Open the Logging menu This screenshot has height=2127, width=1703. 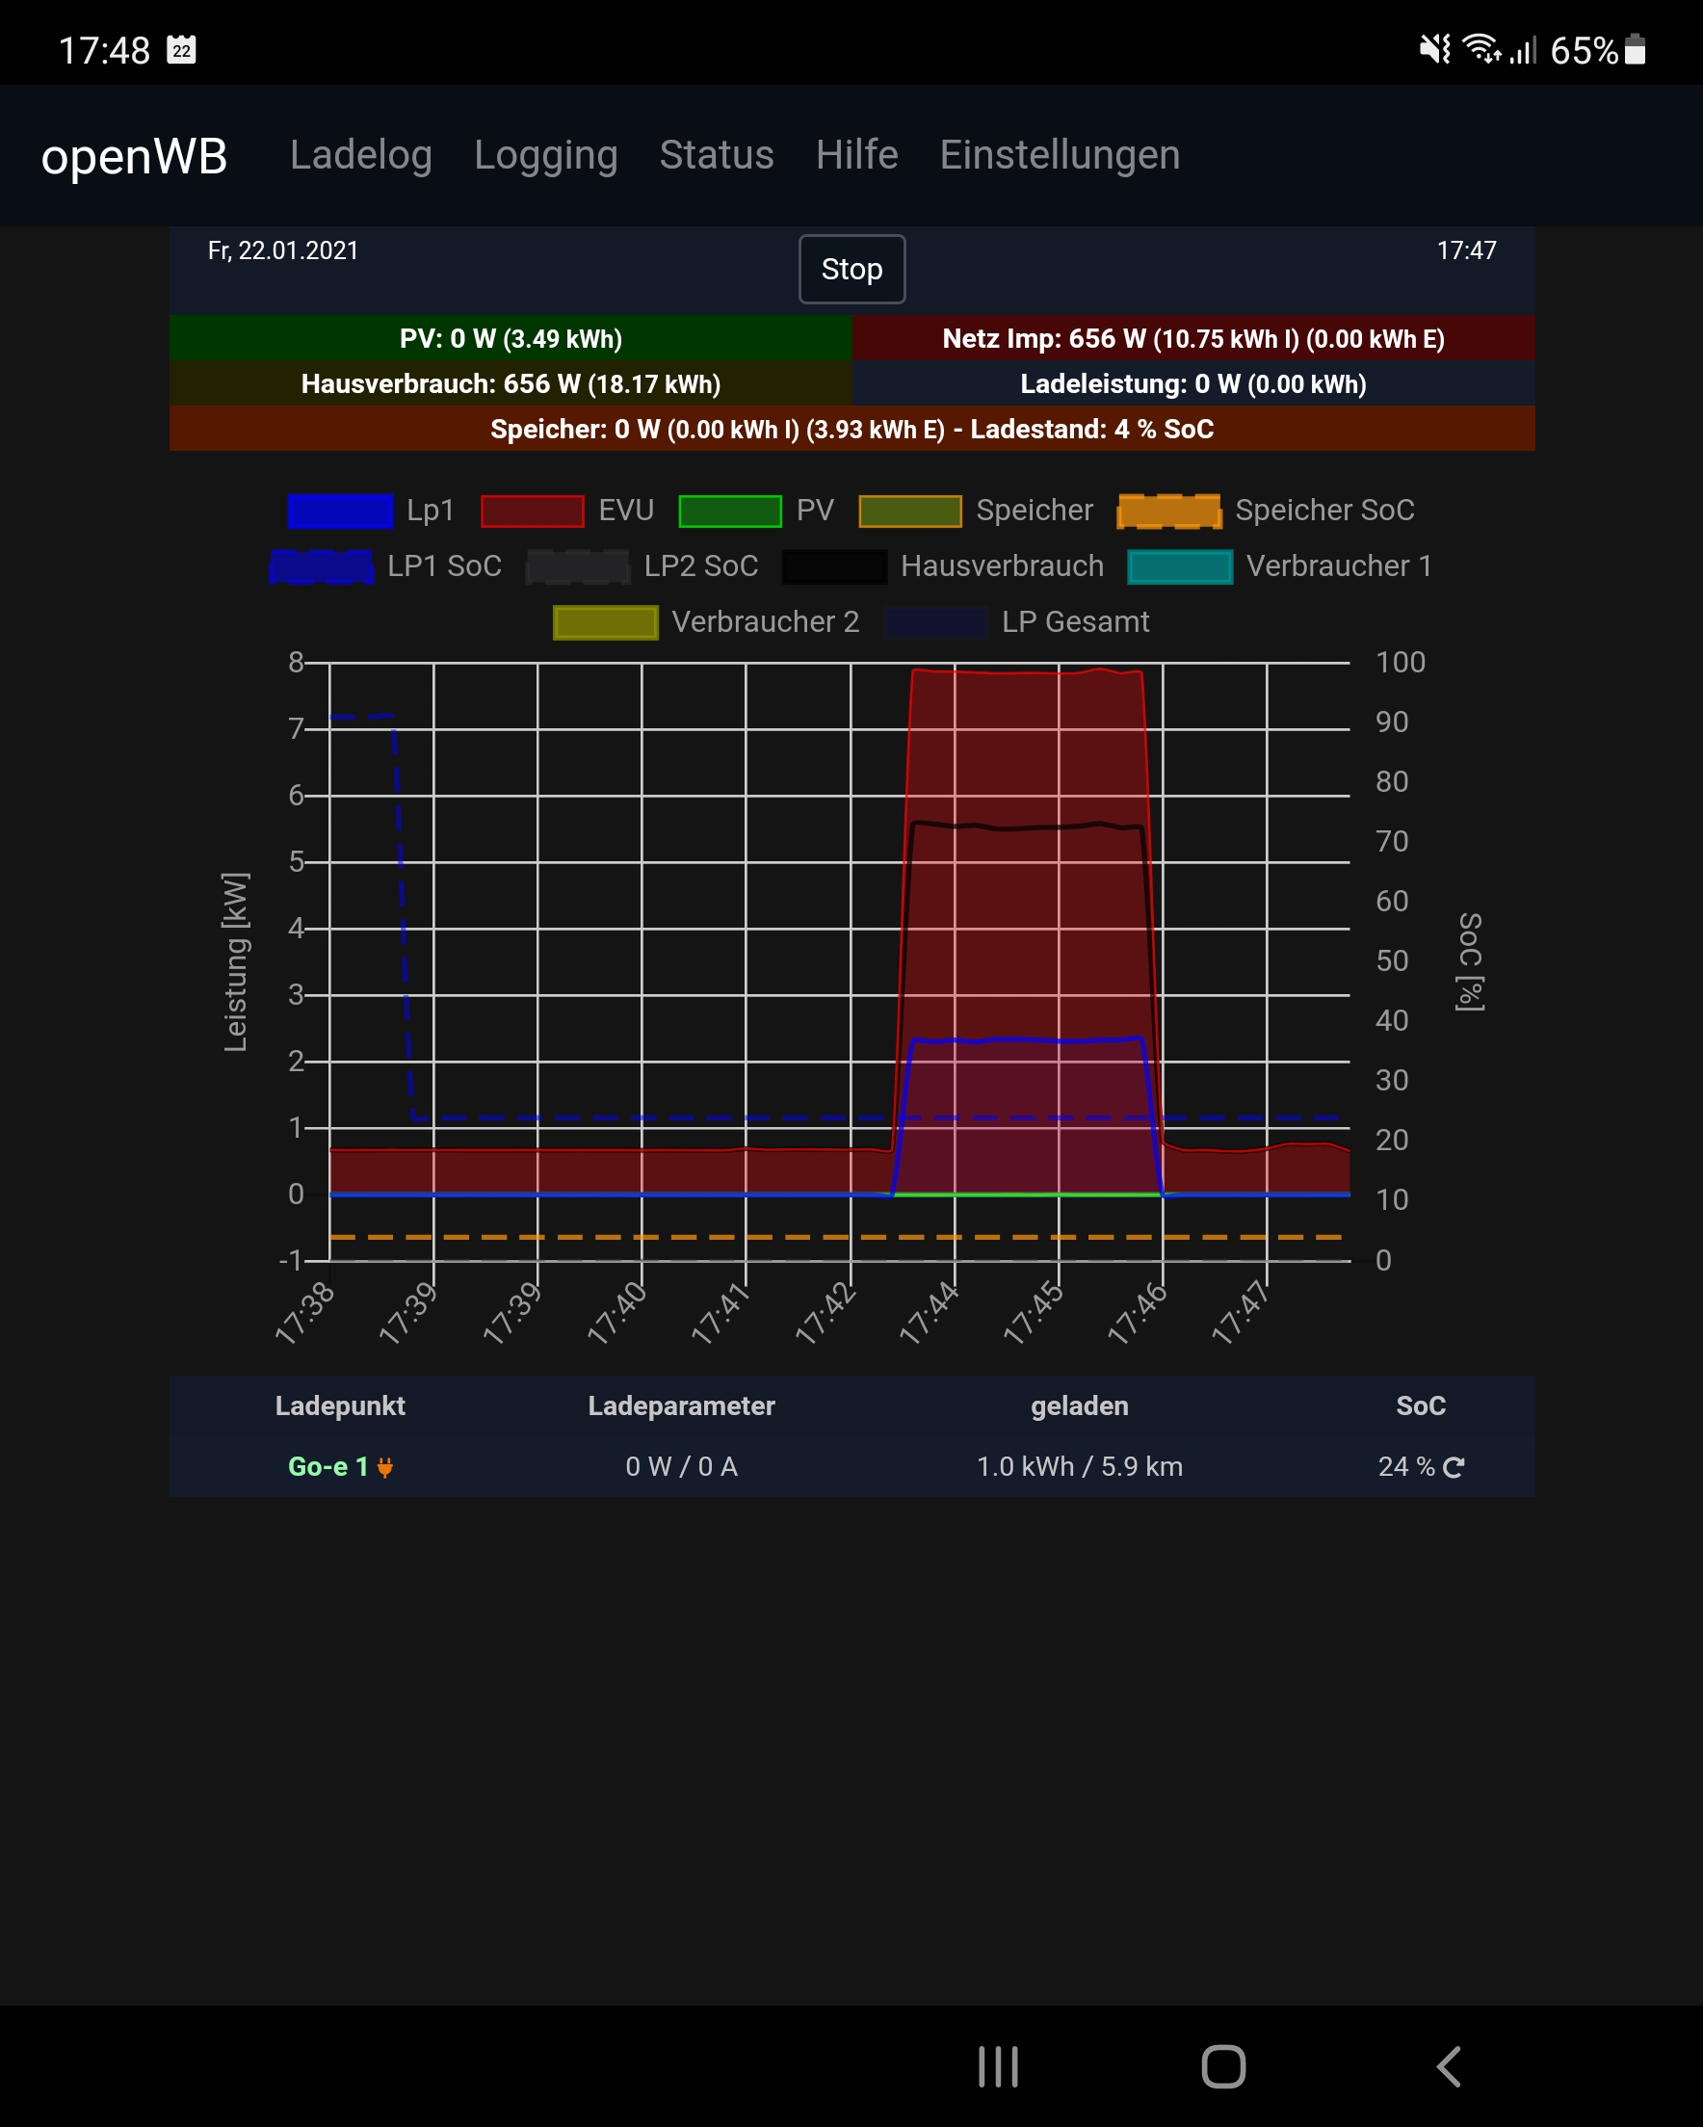tap(545, 155)
